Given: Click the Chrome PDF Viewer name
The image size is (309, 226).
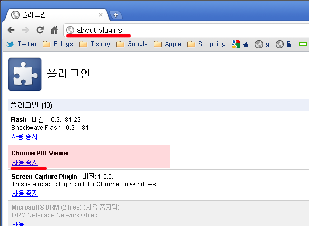Looking at the screenshot, I should click(x=41, y=153).
